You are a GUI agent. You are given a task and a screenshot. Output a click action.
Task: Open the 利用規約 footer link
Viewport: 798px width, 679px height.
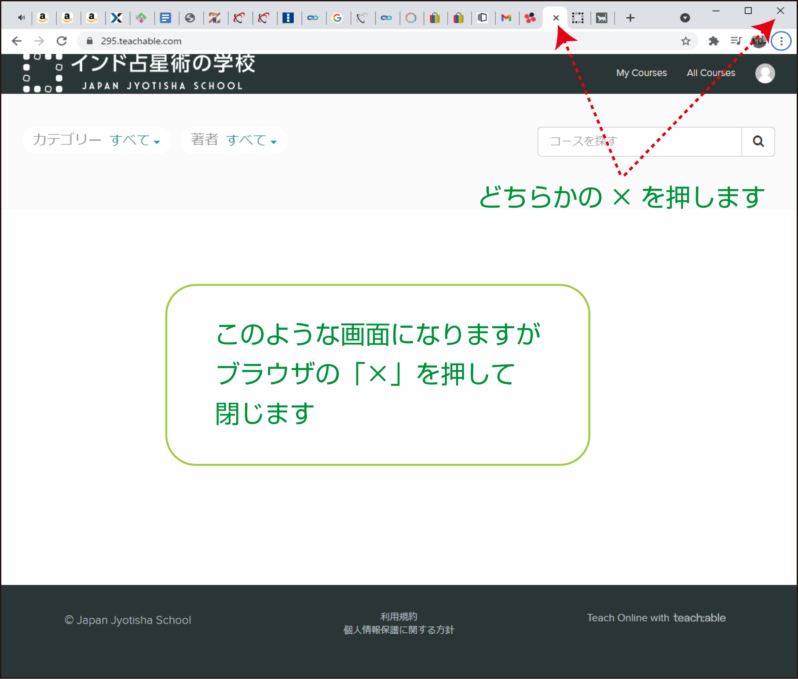pos(399,617)
